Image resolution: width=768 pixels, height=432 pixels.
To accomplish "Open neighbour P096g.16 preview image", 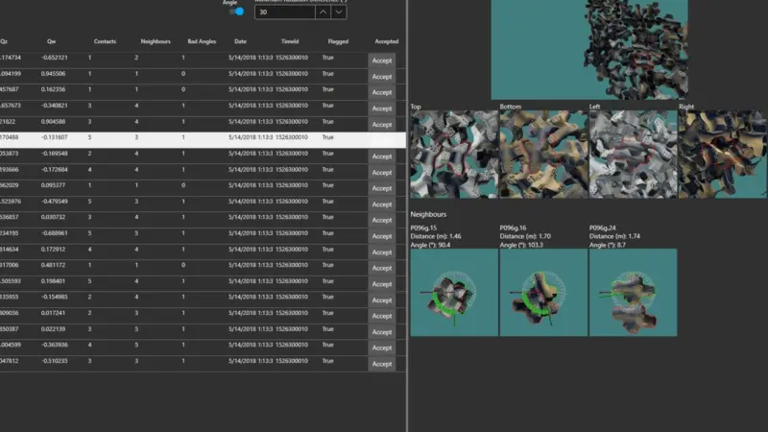I will pos(543,293).
